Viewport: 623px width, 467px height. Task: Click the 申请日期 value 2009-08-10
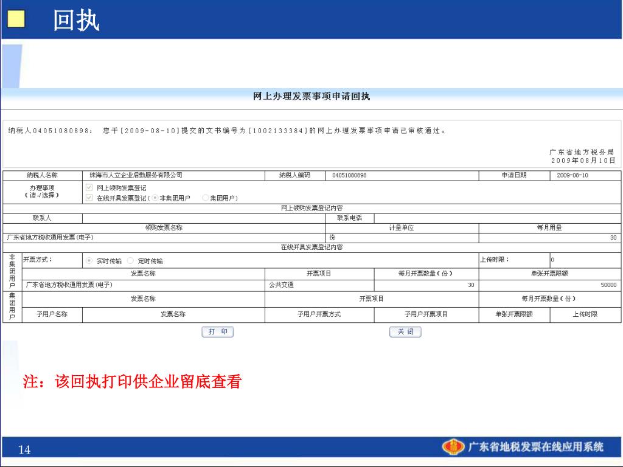(x=573, y=175)
